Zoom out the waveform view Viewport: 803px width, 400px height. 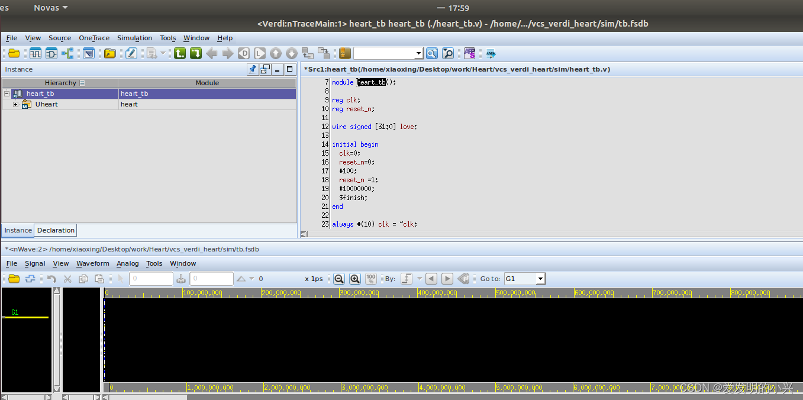tap(339, 279)
